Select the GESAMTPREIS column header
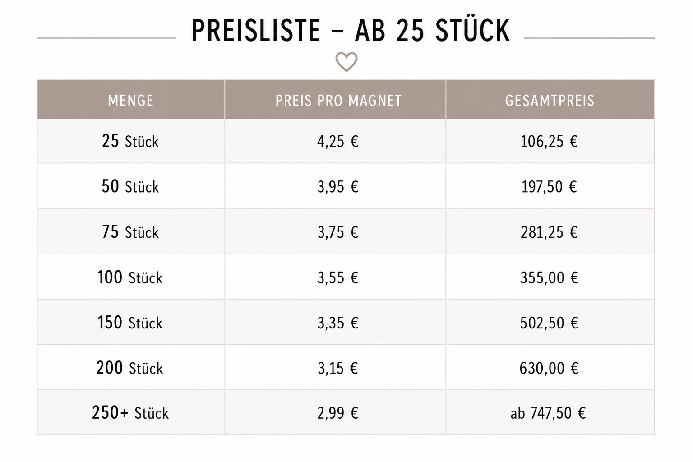The height and width of the screenshot is (462, 693). click(550, 100)
